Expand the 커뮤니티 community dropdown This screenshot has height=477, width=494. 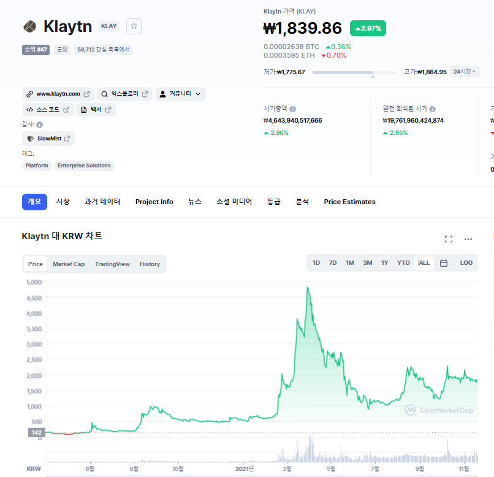pos(180,94)
